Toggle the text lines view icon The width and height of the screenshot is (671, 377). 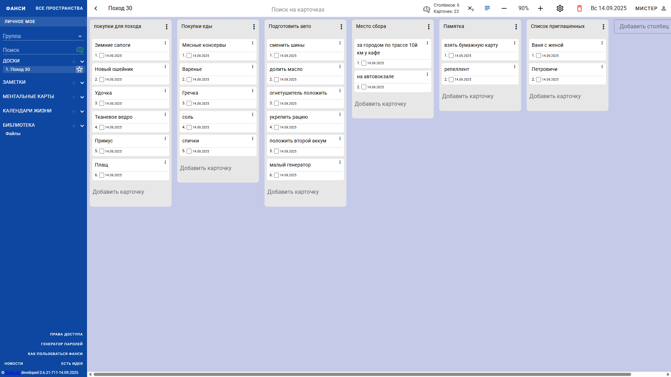(487, 8)
